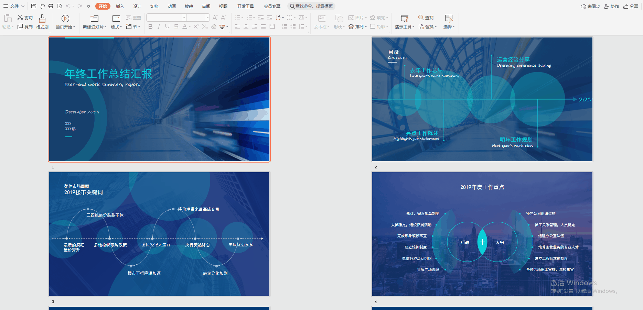Click the Justify alignment icon
The image size is (643, 310).
click(x=263, y=26)
